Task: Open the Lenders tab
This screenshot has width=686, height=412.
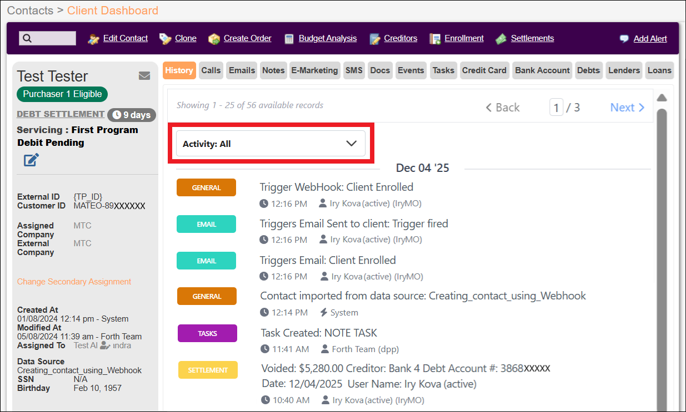Action: [x=624, y=70]
